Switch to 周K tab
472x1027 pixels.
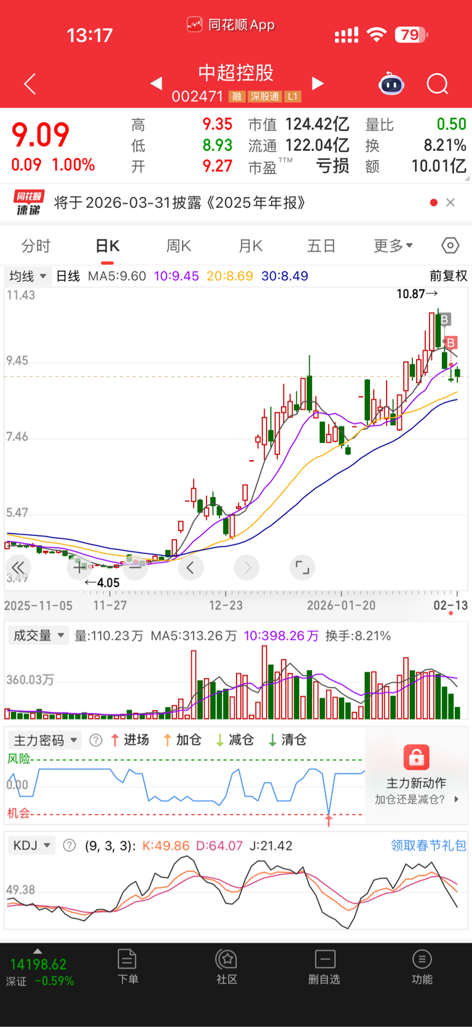[x=179, y=246]
